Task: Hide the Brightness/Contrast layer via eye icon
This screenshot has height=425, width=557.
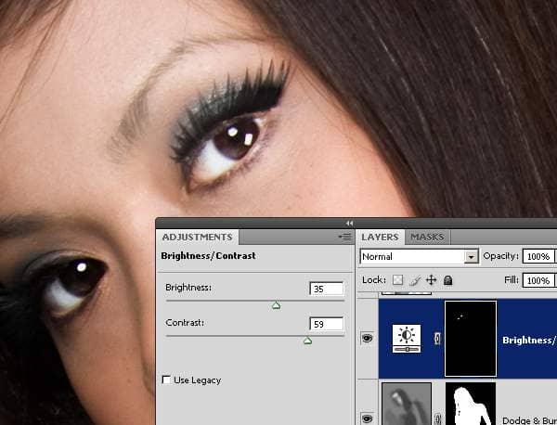Action: point(367,338)
